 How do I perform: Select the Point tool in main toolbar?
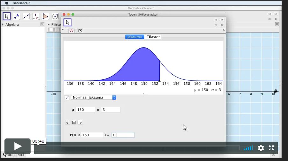[x=16, y=16]
